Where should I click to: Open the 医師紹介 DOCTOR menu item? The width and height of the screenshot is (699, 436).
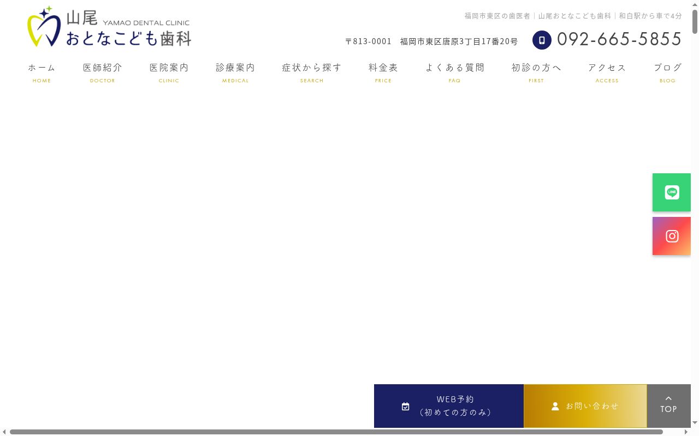point(103,72)
